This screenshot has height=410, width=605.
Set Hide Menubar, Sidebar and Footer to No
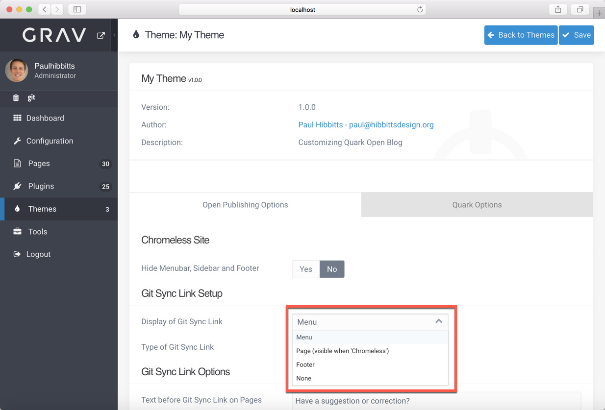click(332, 269)
